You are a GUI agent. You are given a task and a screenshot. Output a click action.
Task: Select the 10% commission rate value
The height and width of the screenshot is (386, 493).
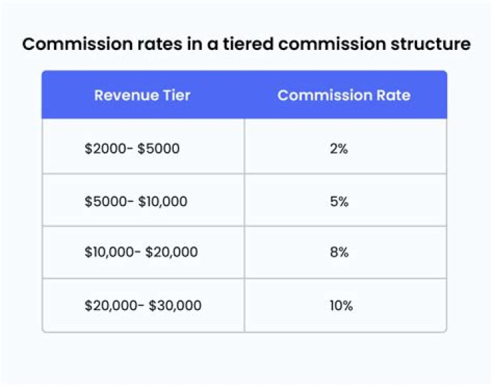click(x=339, y=305)
